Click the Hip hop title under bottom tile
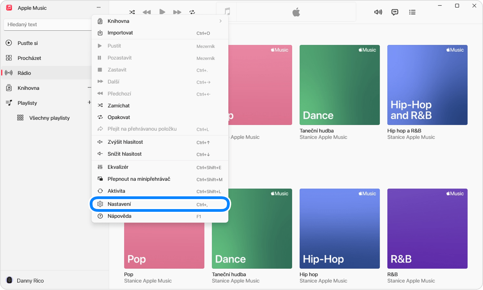 click(309, 275)
